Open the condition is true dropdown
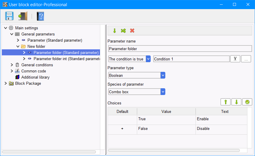The width and height of the screenshot is (255, 156). (x=148, y=59)
